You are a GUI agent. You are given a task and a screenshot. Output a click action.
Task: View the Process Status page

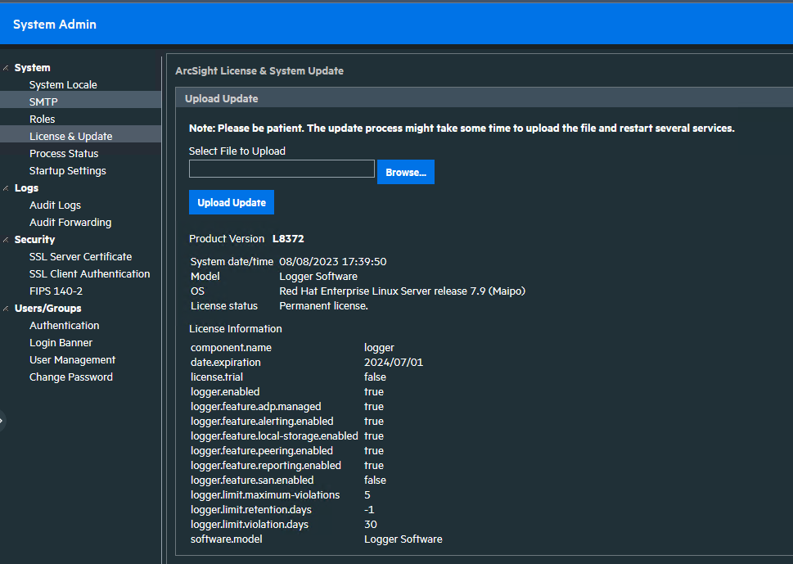[x=64, y=153]
